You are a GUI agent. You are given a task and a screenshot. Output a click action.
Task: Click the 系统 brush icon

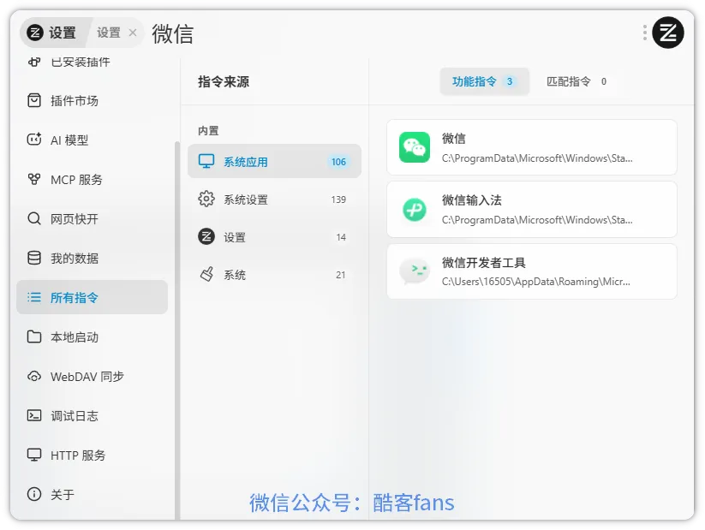click(x=206, y=274)
